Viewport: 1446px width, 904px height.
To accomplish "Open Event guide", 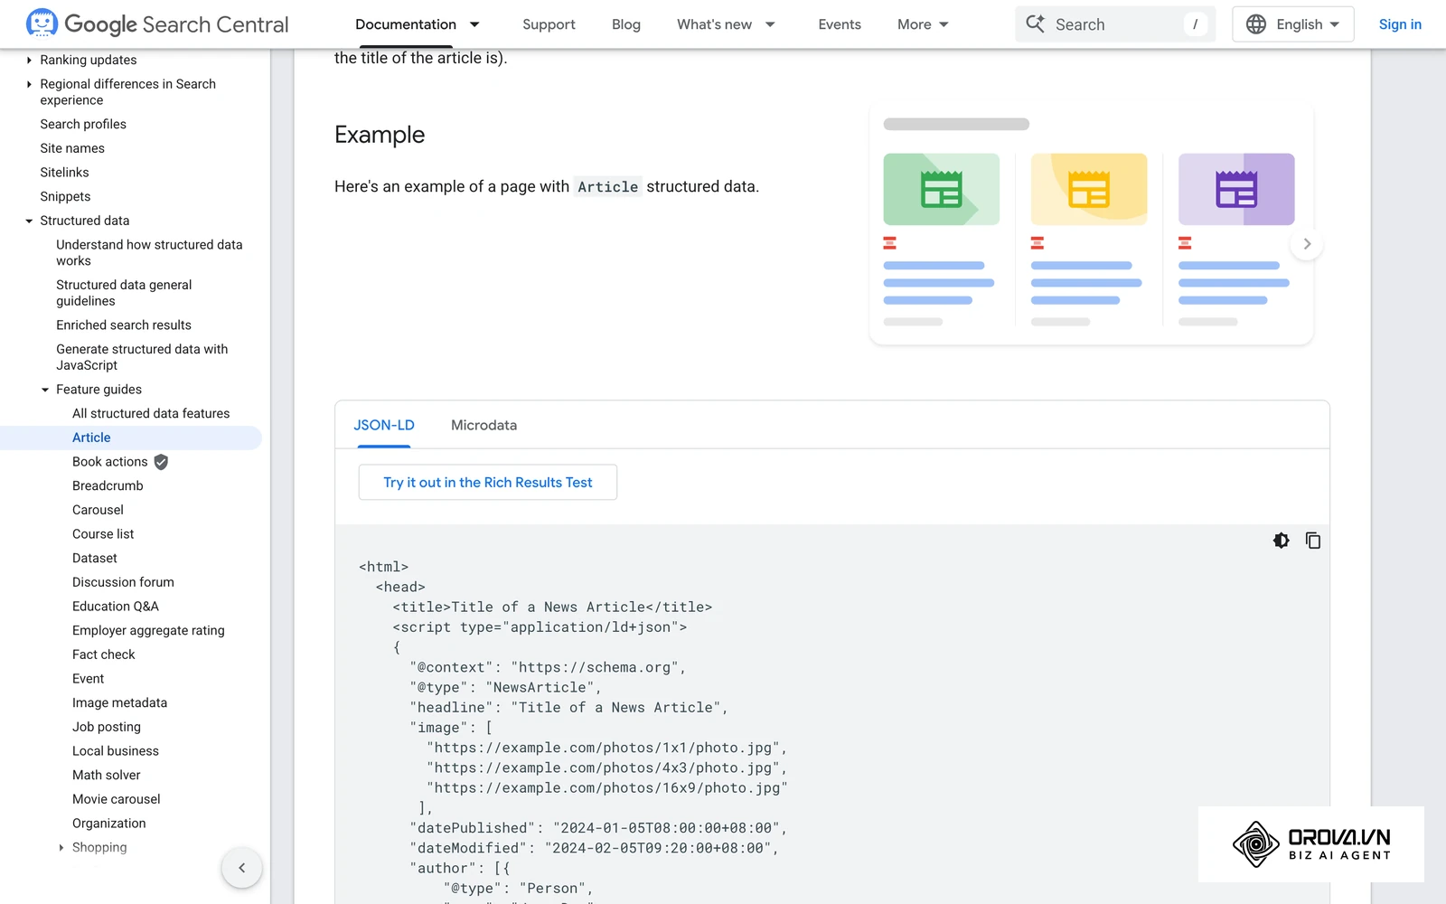I will 88,679.
